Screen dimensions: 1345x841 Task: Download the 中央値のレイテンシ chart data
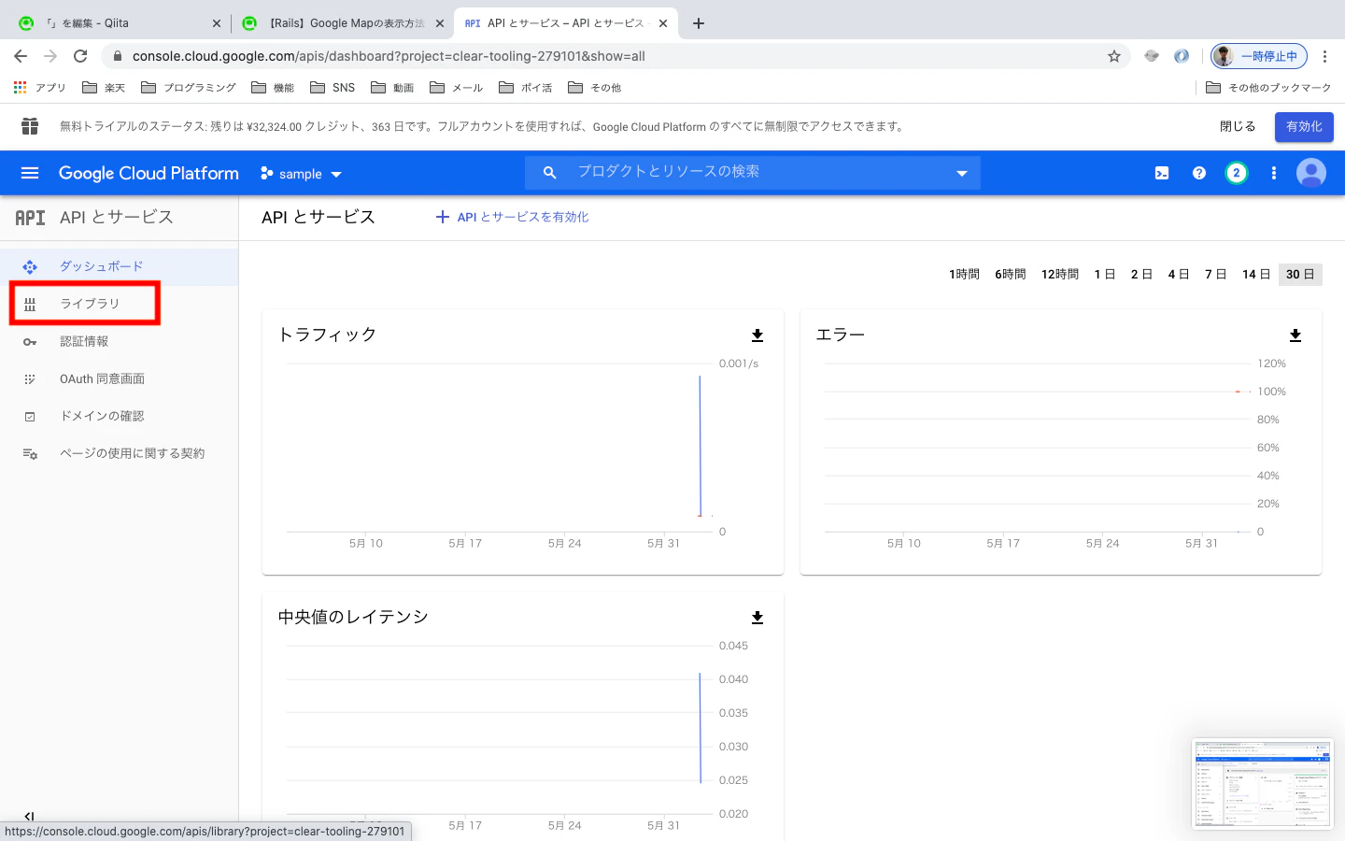tap(757, 618)
